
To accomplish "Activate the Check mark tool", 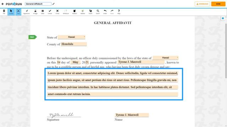I will pyautogui.click(x=50, y=12).
